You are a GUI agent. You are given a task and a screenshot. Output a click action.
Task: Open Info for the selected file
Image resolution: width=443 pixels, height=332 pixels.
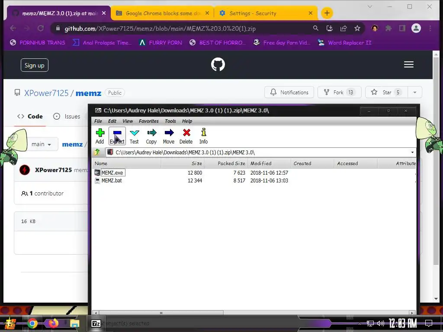click(x=203, y=136)
